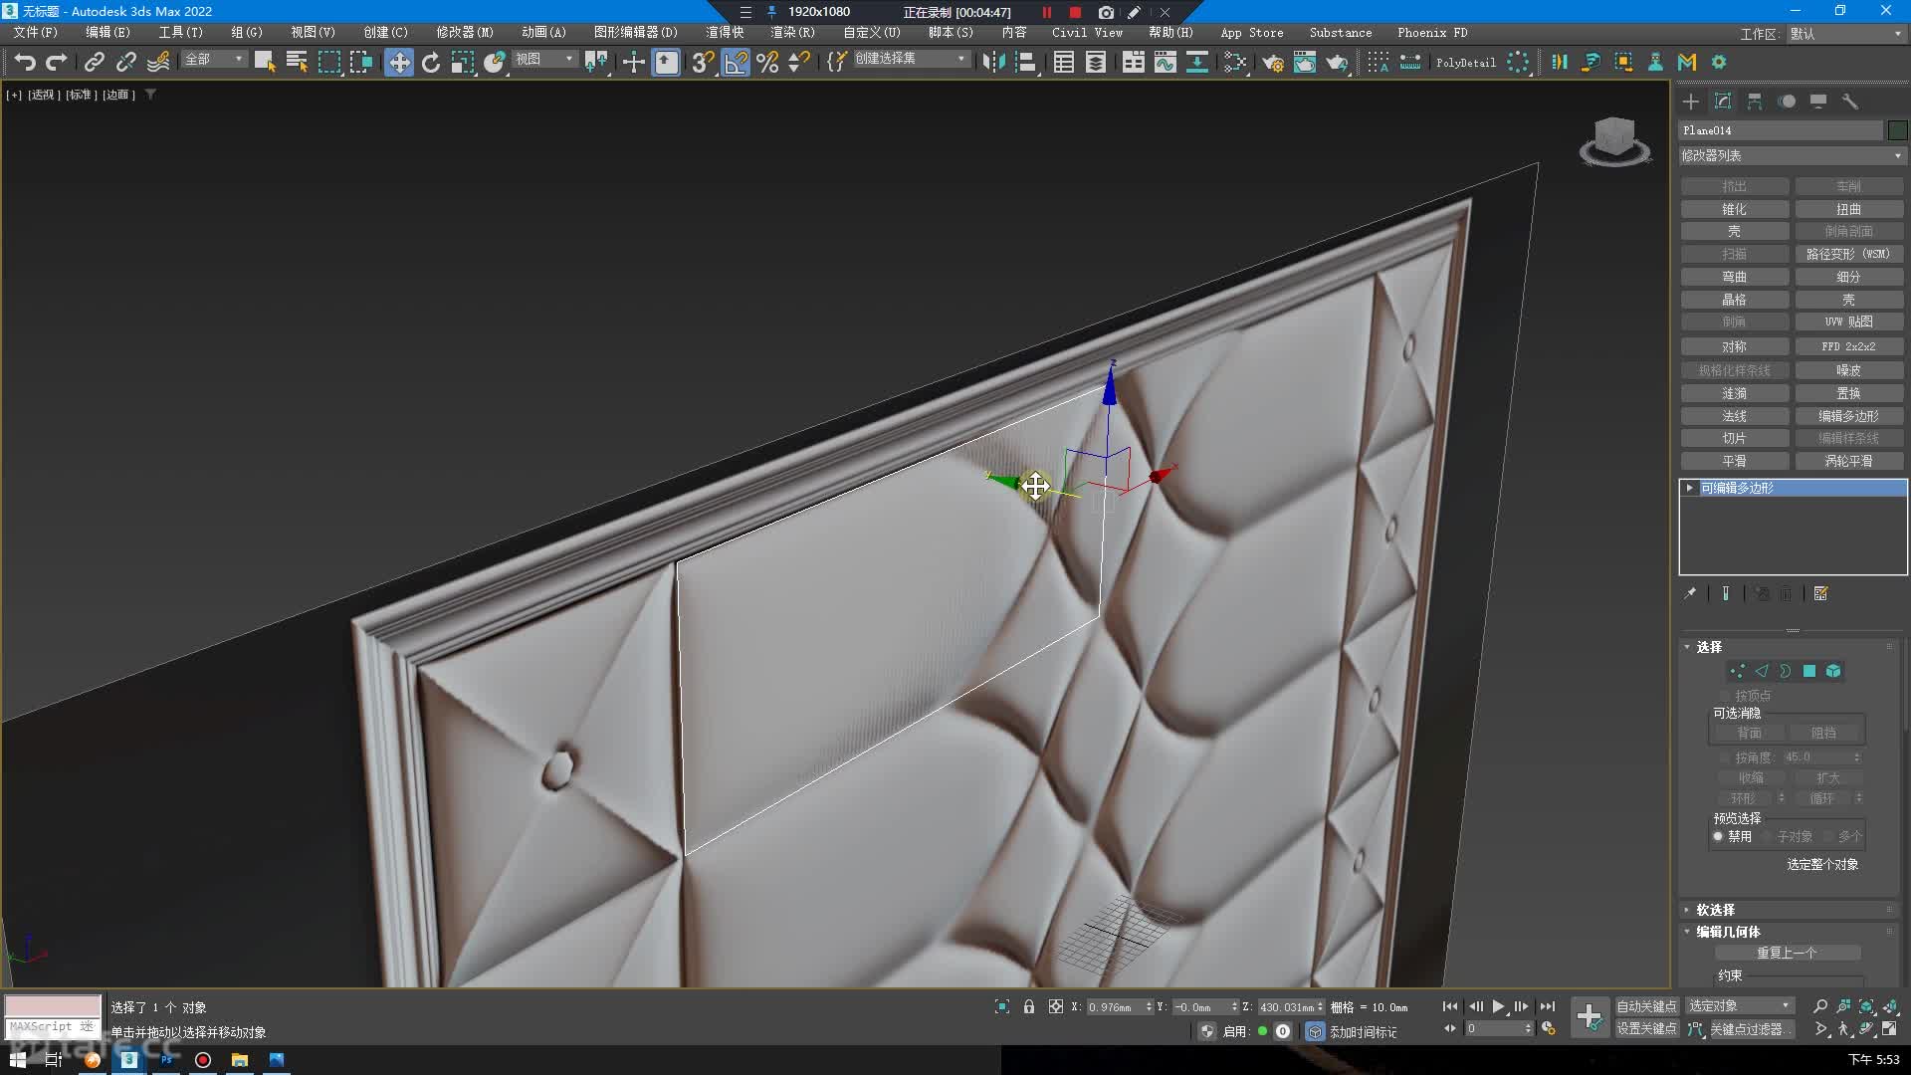Click the Align tool icon
This screenshot has width=1911, height=1075.
[1025, 62]
